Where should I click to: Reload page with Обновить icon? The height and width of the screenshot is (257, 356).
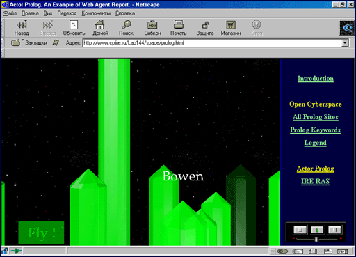74,24
